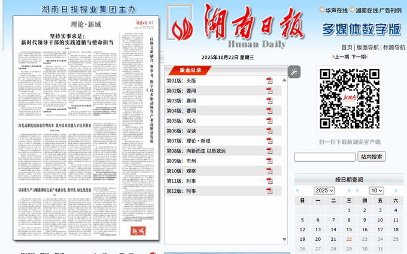Click the site search input field
407x254 pixels.
[324, 157]
